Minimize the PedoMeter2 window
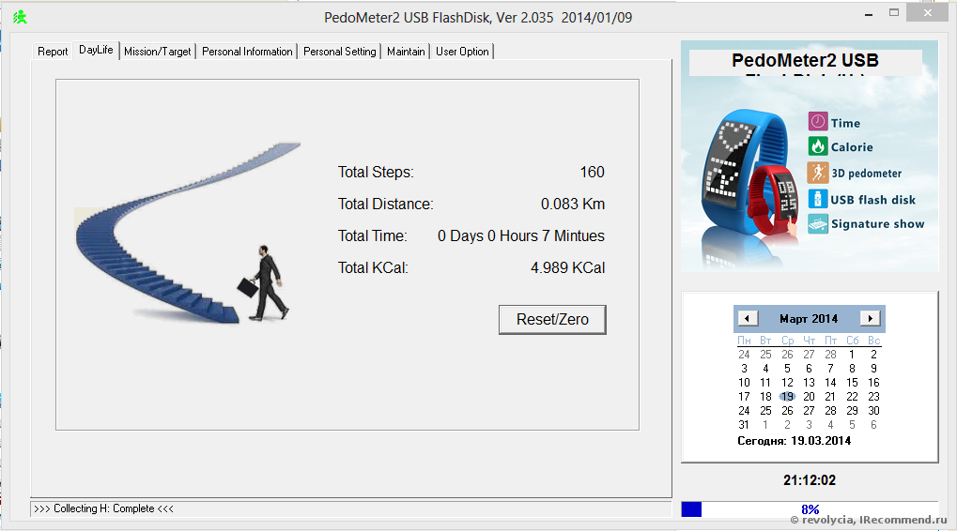957x531 pixels. click(x=869, y=14)
